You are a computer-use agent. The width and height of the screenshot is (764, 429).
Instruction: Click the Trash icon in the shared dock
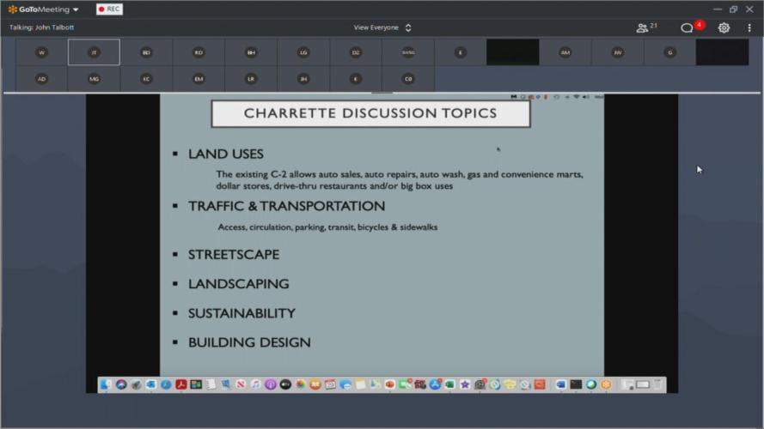pos(658,384)
